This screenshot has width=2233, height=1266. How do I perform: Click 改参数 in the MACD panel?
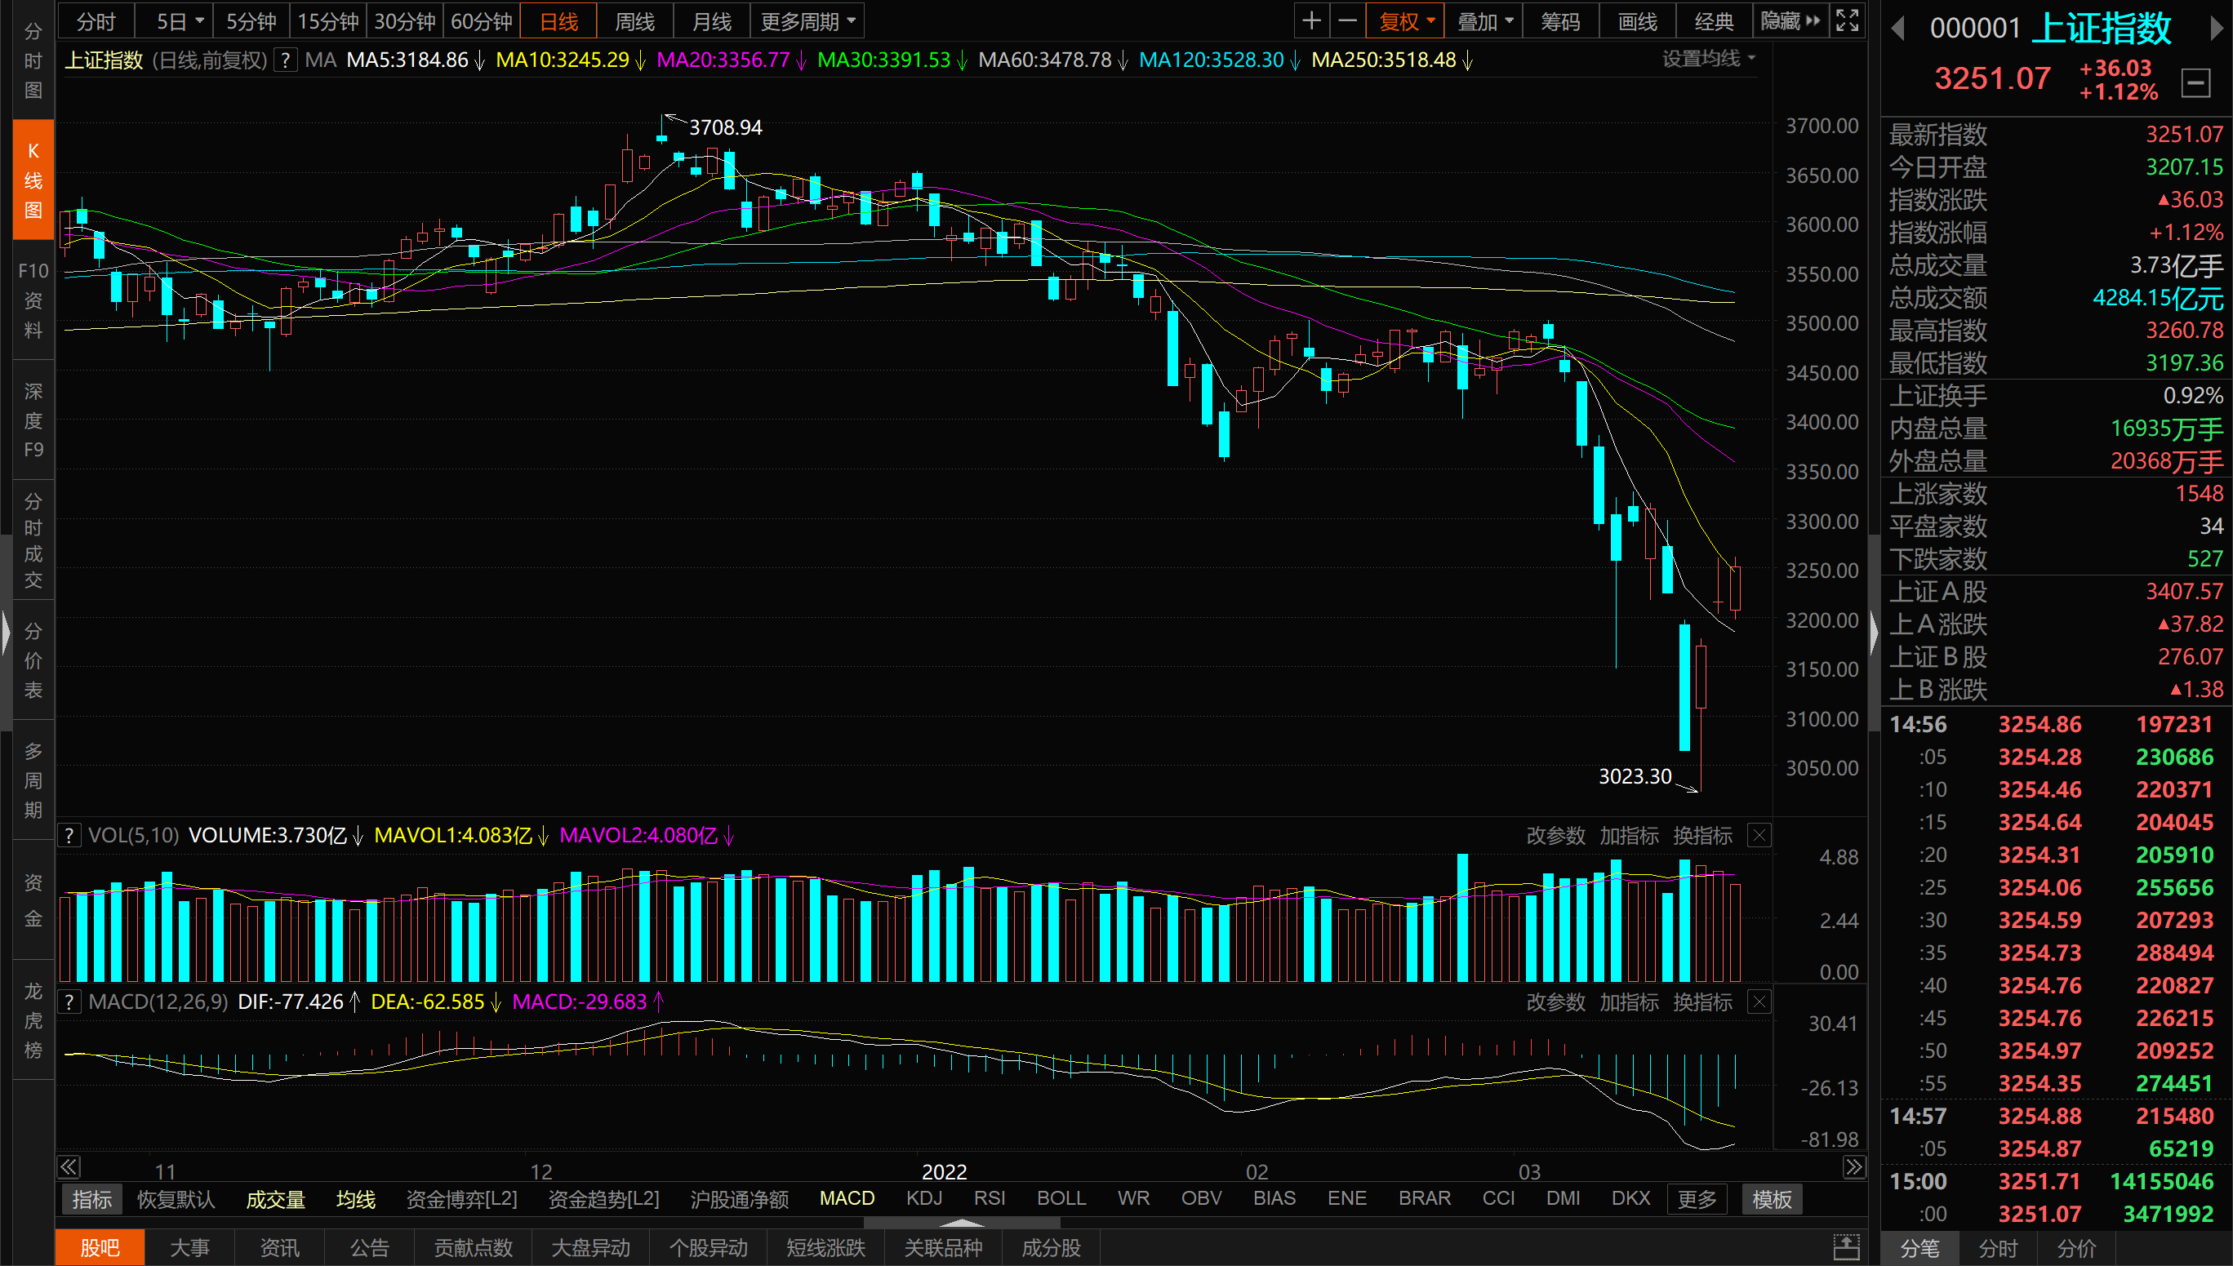1555,1002
